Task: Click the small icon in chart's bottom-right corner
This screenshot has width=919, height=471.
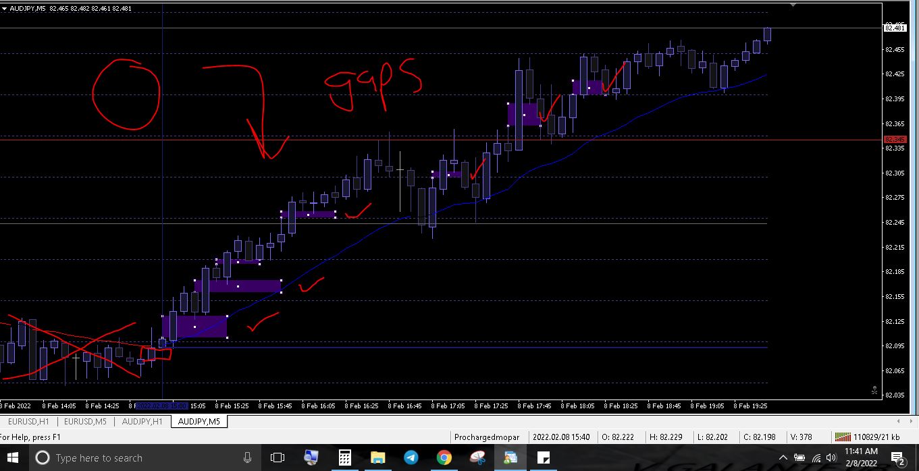Action: click(x=874, y=391)
